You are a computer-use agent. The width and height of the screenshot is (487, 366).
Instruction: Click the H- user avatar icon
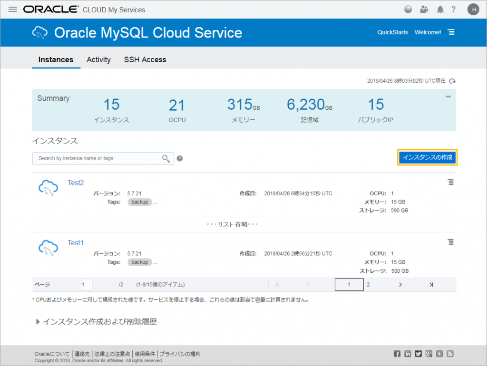(x=473, y=9)
